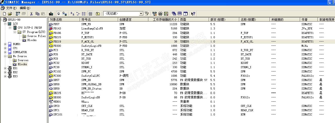Select the FC102 block row
Image resolution: width=335 pixels, height=123 pixels.
click(192, 71)
